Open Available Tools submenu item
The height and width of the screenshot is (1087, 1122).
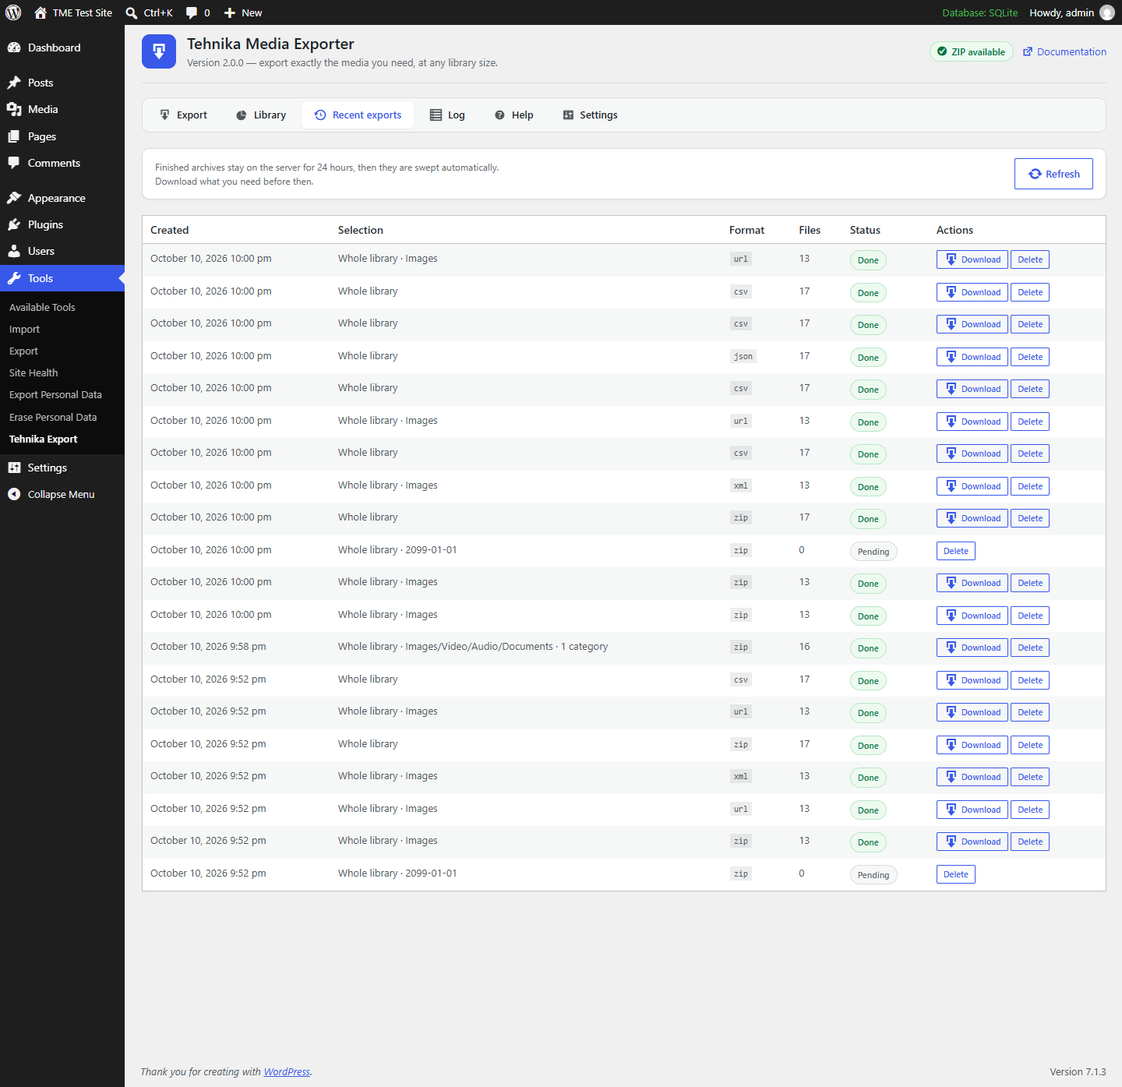[x=42, y=307]
